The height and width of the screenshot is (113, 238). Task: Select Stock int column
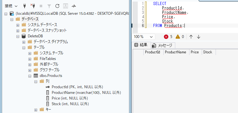pyautogui.click(x=70, y=104)
